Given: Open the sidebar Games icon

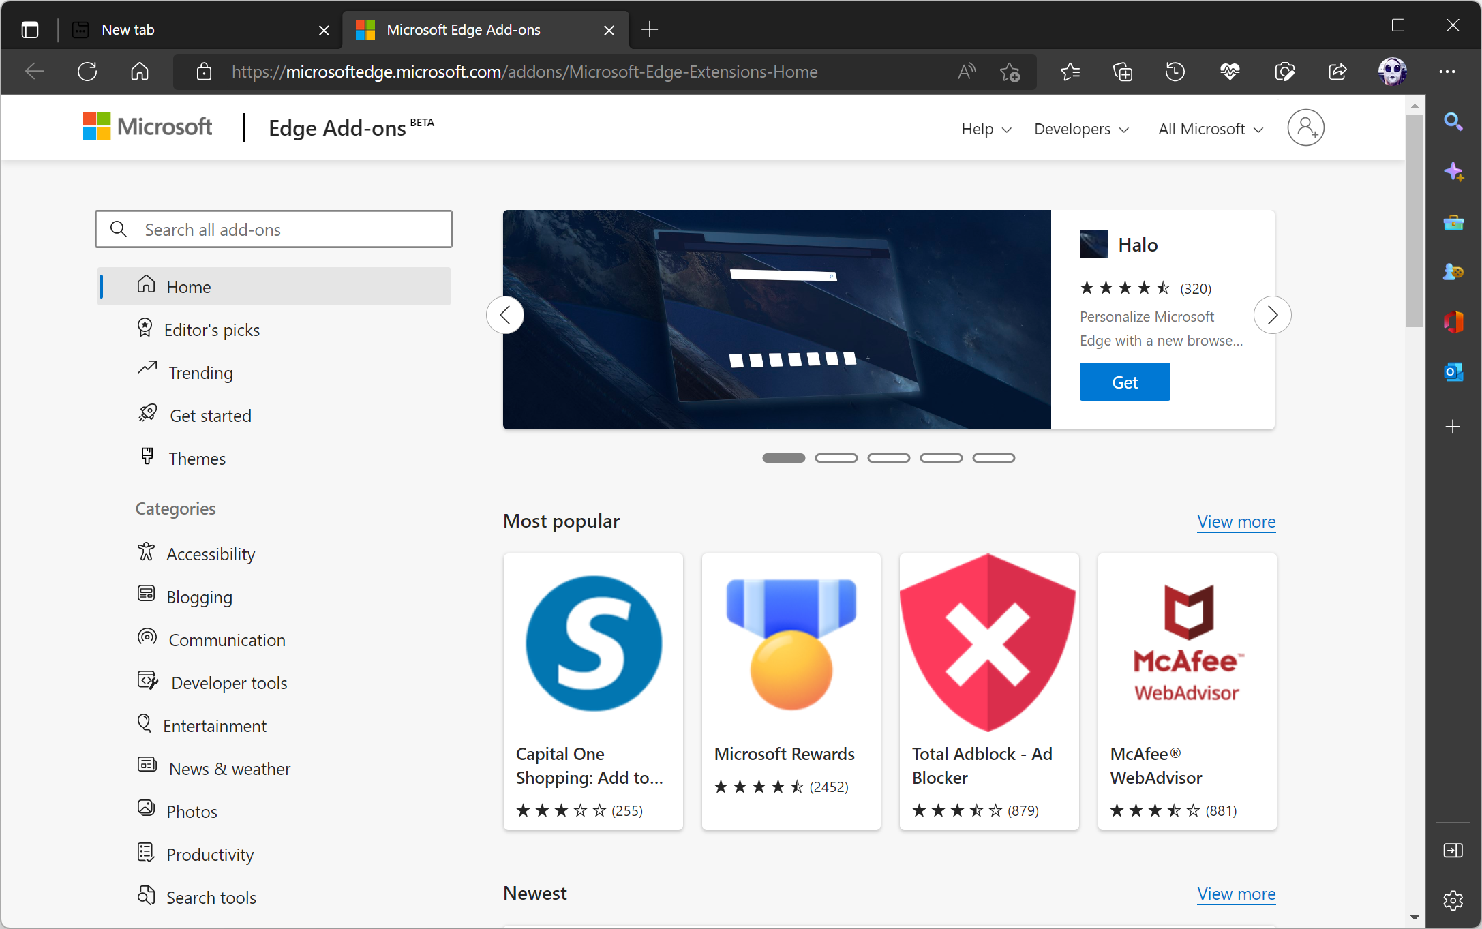Looking at the screenshot, I should coord(1453,272).
